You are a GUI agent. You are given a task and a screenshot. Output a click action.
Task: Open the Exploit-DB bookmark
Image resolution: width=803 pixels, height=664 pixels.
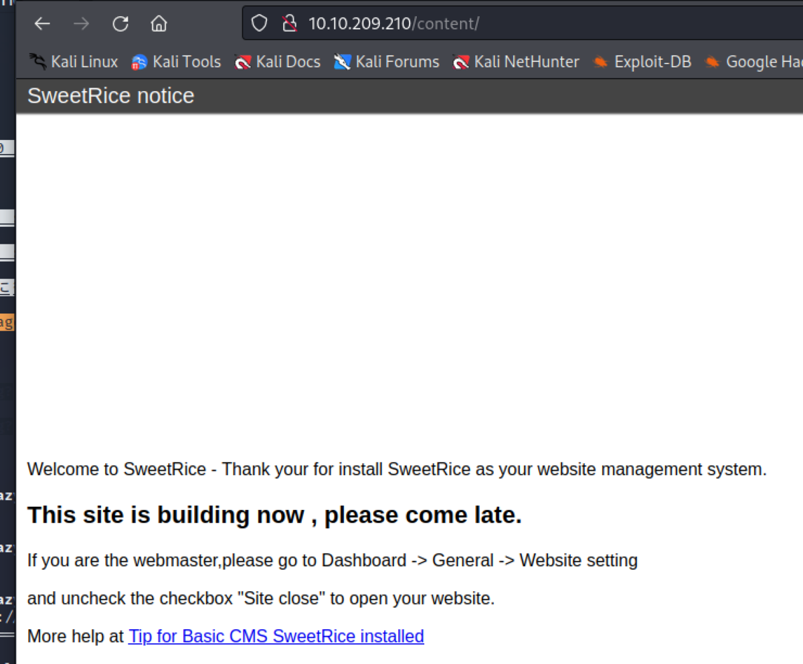(x=642, y=62)
